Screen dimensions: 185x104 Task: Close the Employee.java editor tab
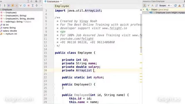click(61, 1)
